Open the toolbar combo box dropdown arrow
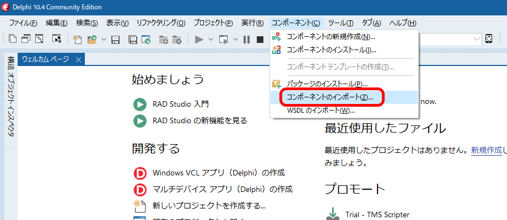Screen dimensions: 507x220 477,39
